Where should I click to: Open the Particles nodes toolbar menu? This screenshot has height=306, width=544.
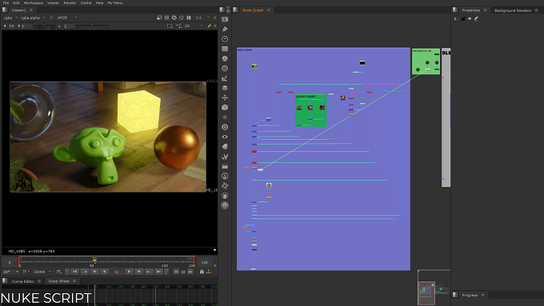pos(225,117)
